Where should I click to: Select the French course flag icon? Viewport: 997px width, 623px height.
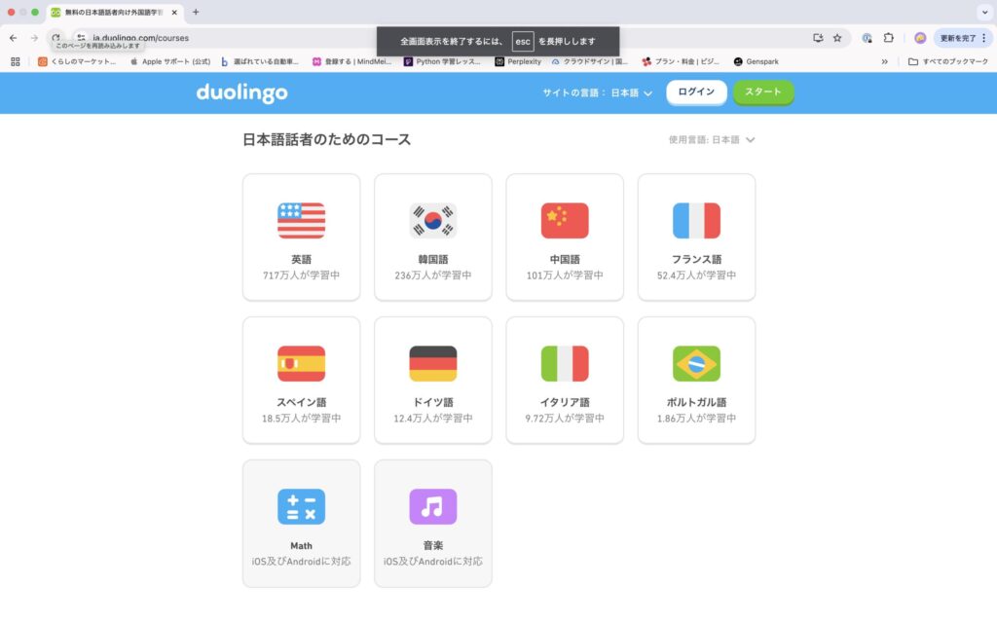point(696,221)
